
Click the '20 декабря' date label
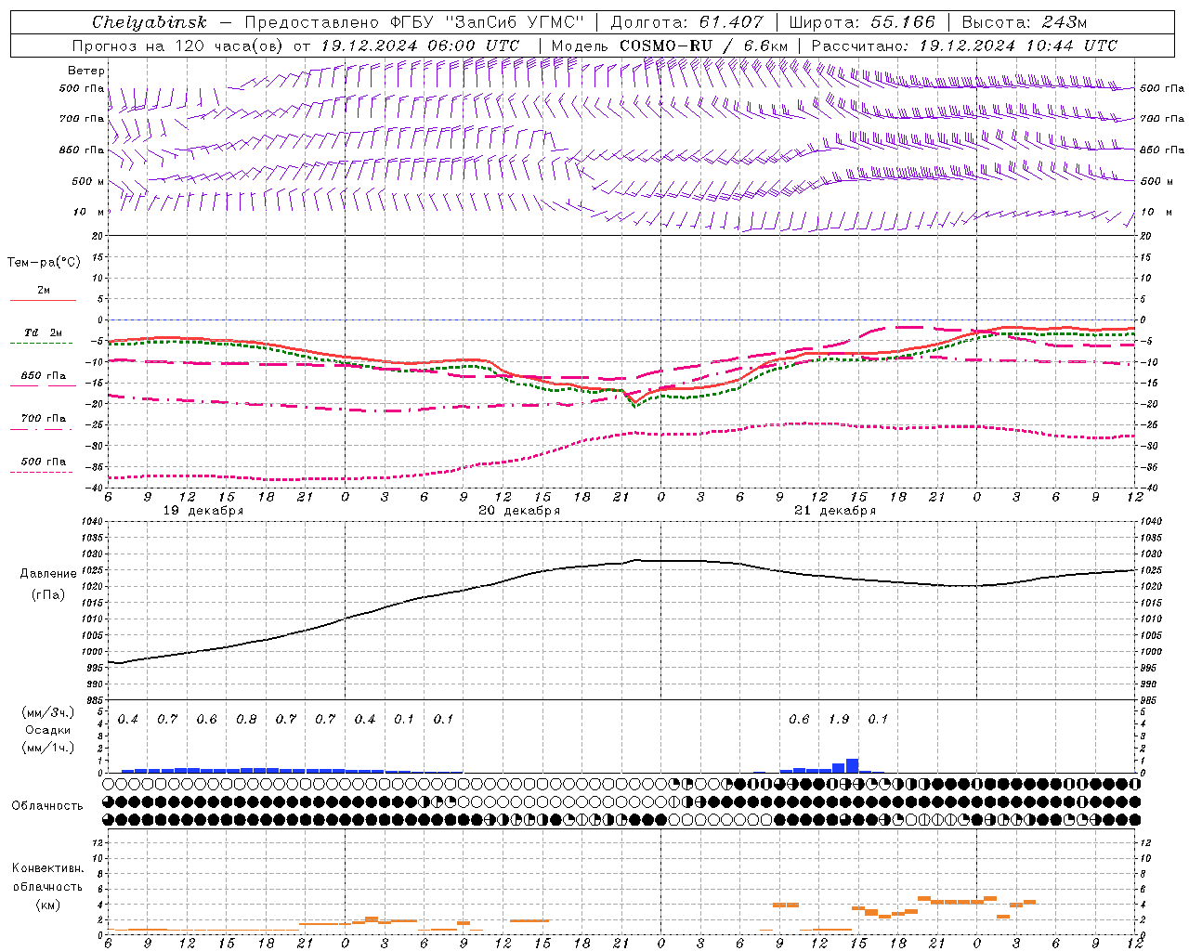point(518,511)
